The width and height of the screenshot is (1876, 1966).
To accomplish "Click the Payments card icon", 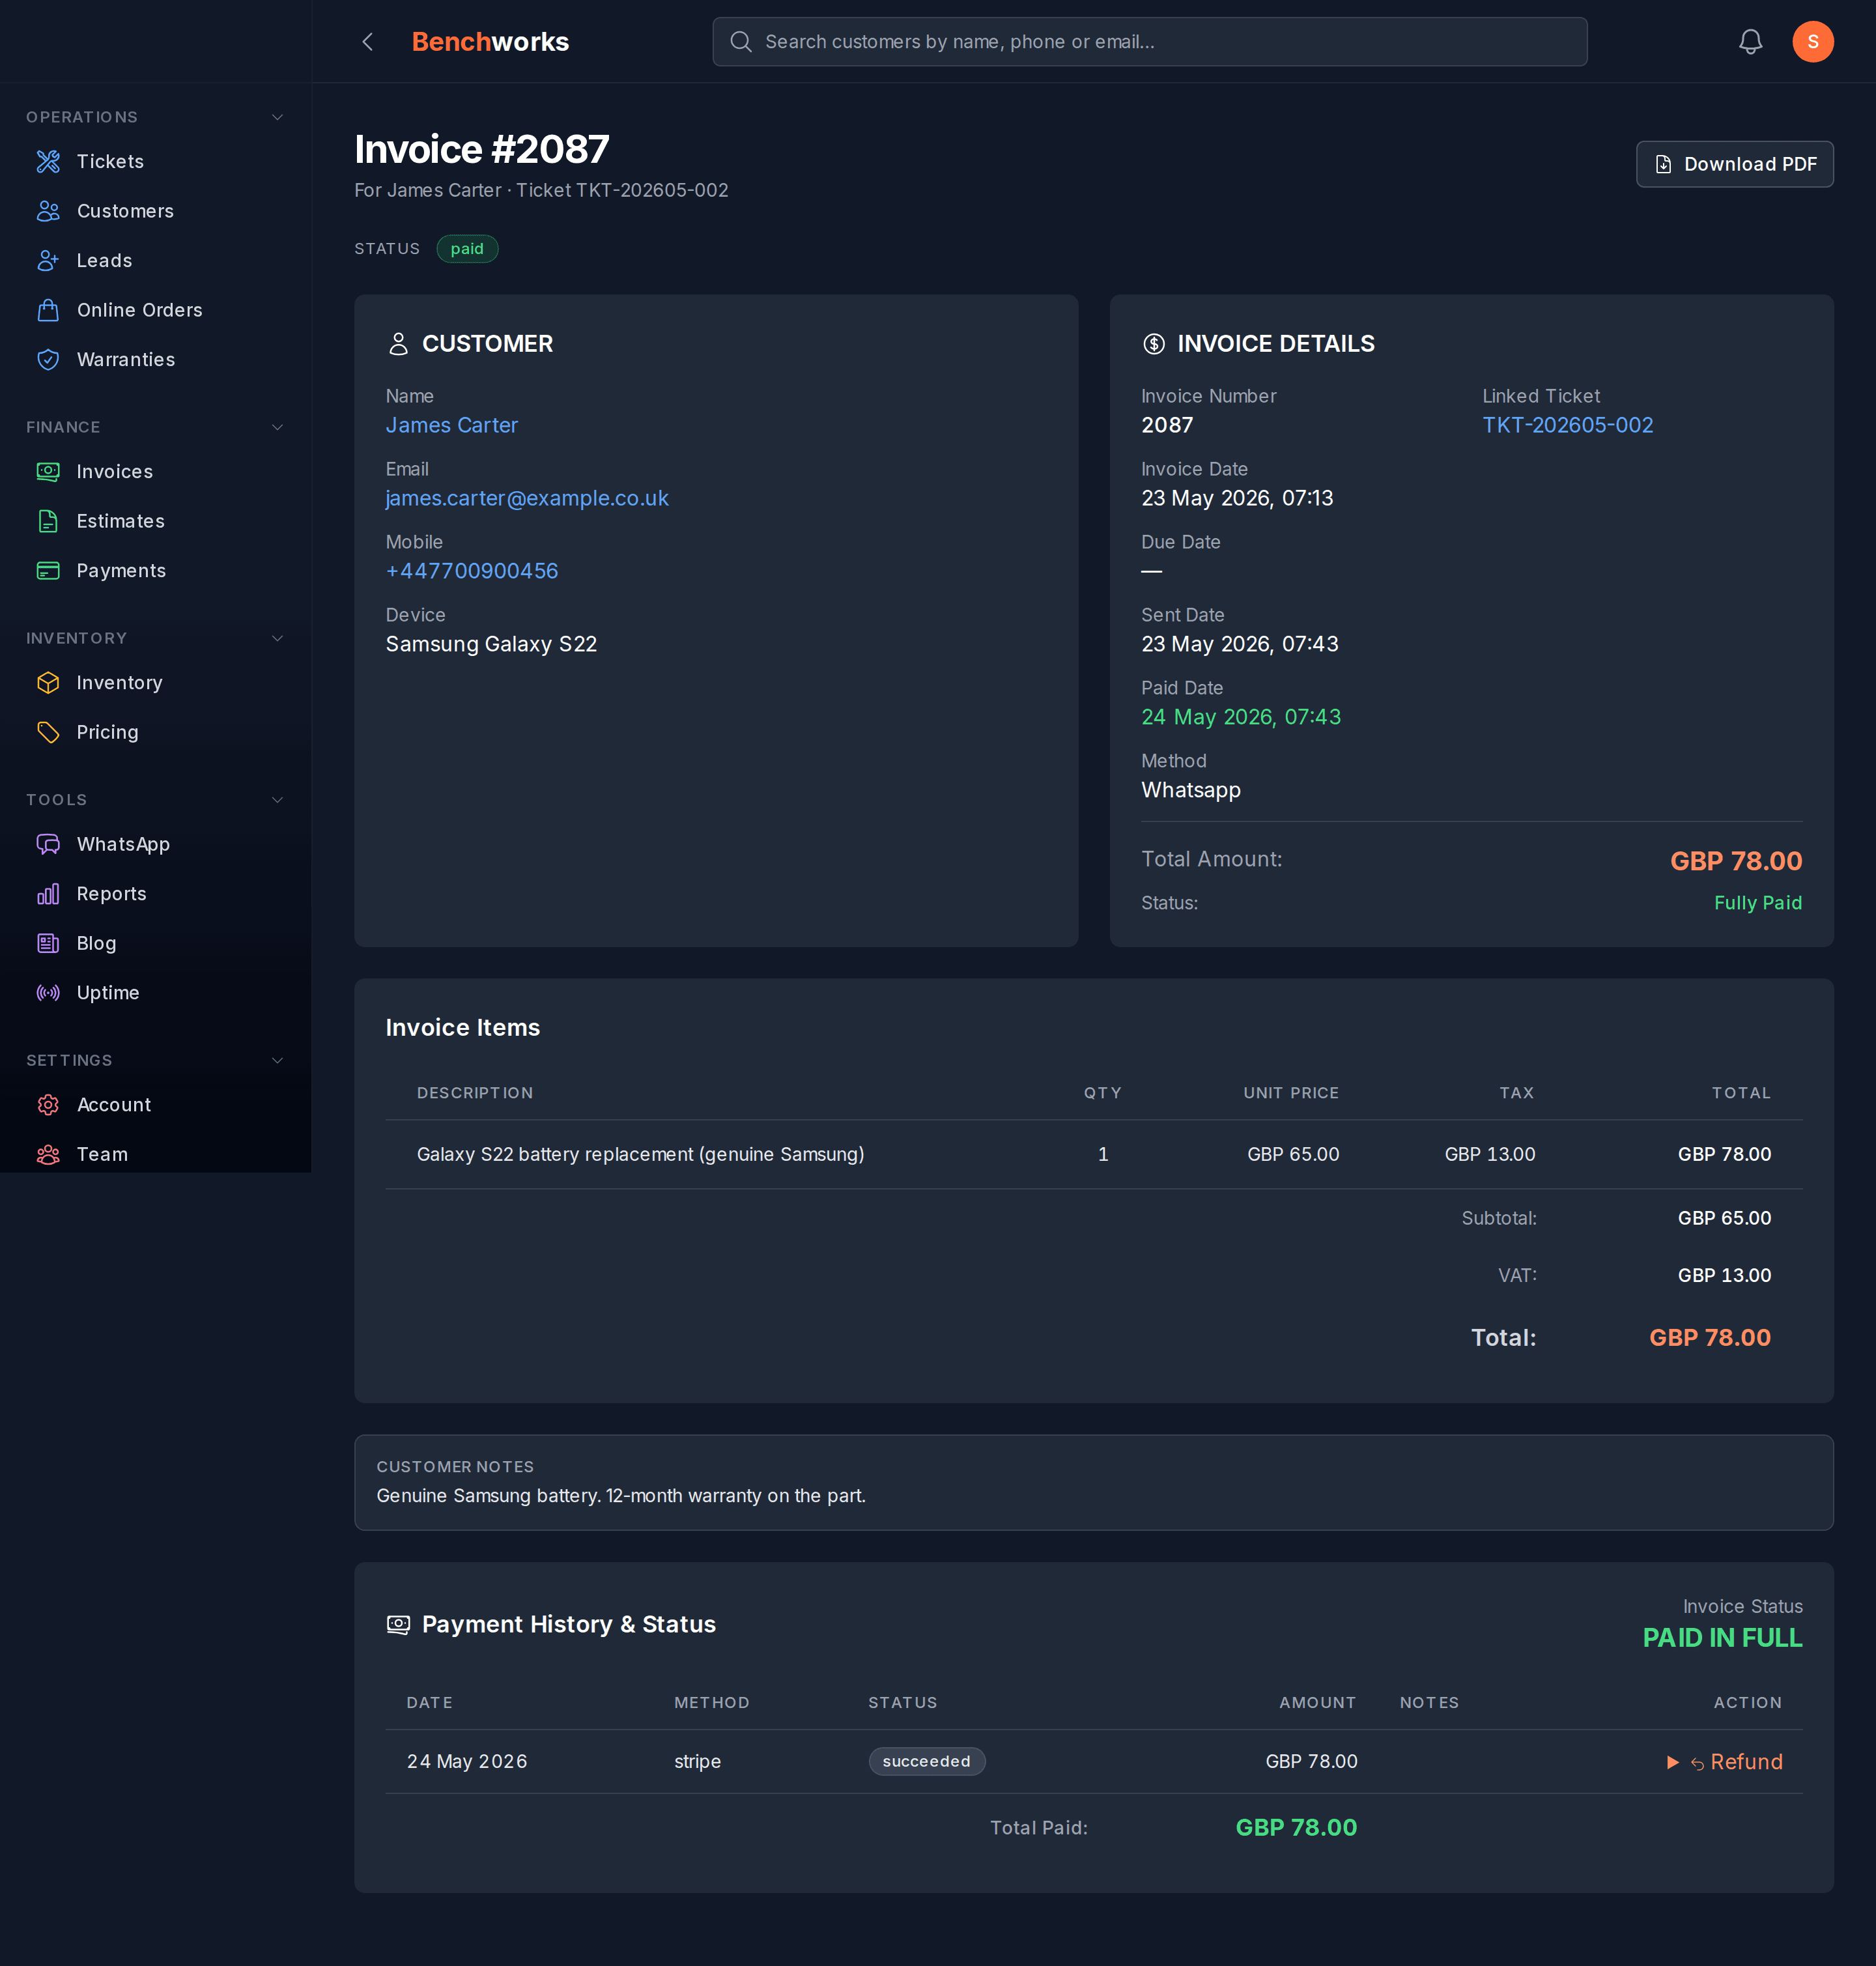I will pyautogui.click(x=48, y=570).
